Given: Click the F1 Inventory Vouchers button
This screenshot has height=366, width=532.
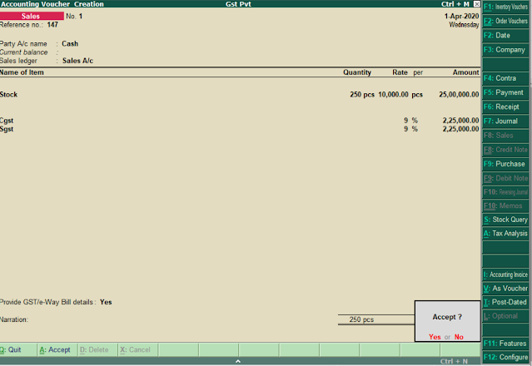Looking at the screenshot, I should pyautogui.click(x=505, y=7).
